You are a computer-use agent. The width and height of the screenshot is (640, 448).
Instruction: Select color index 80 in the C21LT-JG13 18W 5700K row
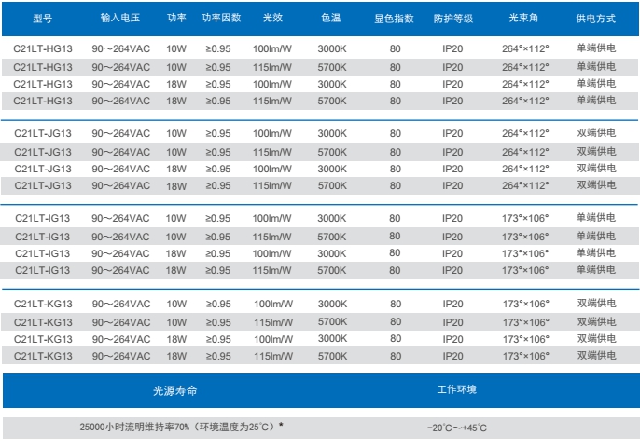point(396,186)
